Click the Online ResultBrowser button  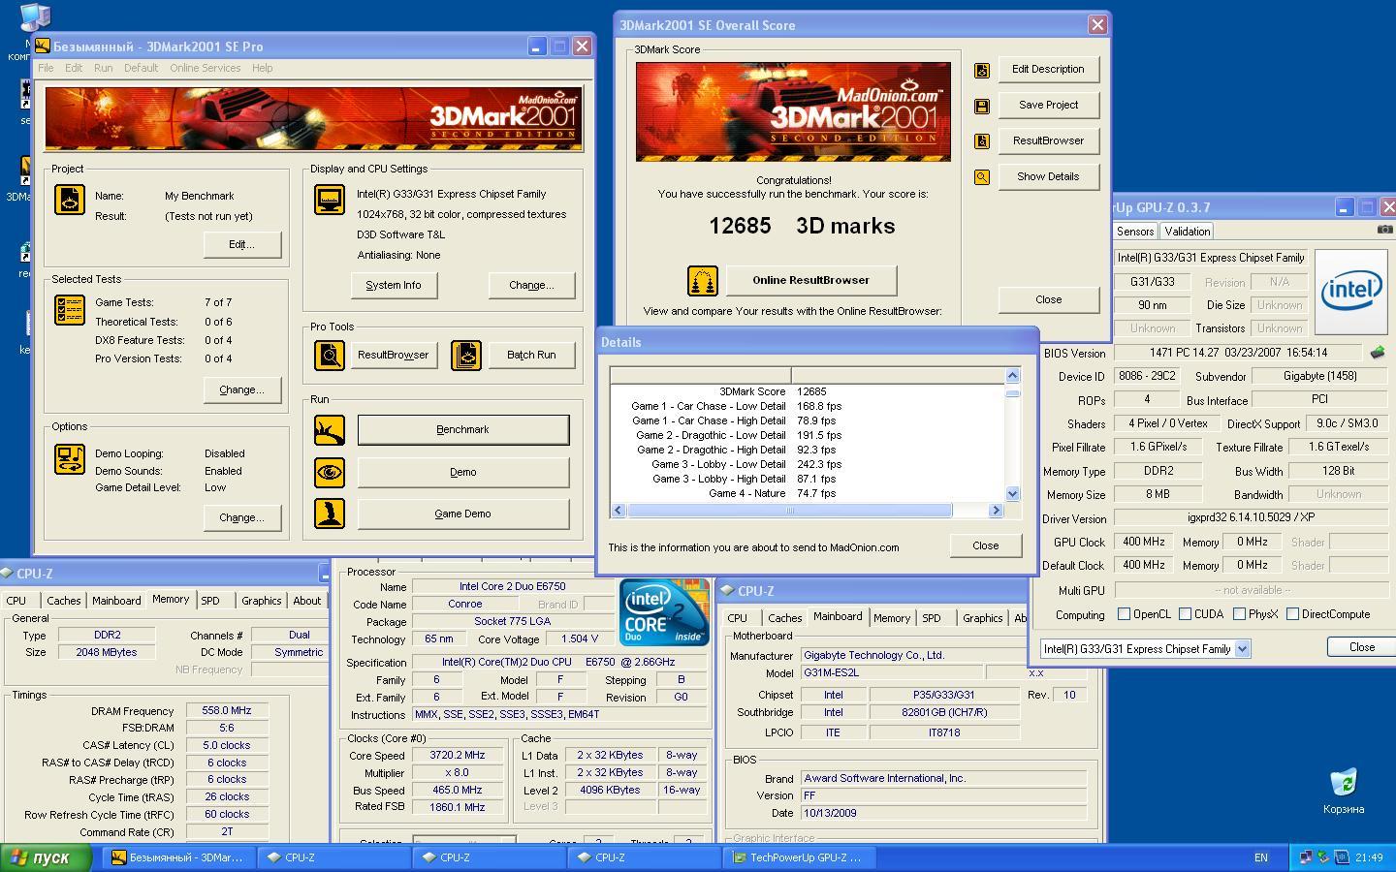point(810,281)
